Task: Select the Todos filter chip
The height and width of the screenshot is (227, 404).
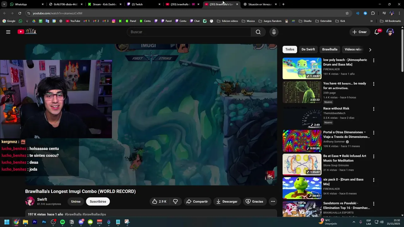Action: tap(290, 49)
